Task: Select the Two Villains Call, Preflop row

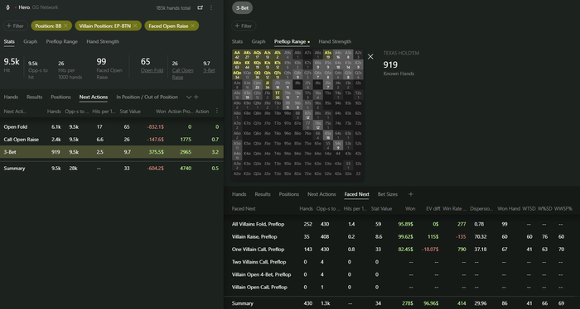Action: (402, 262)
